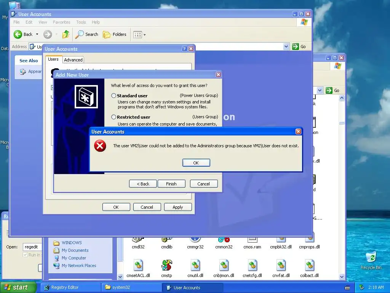Click the system tray clock
Viewport: 390px width, 293px height.
pyautogui.click(x=376, y=288)
